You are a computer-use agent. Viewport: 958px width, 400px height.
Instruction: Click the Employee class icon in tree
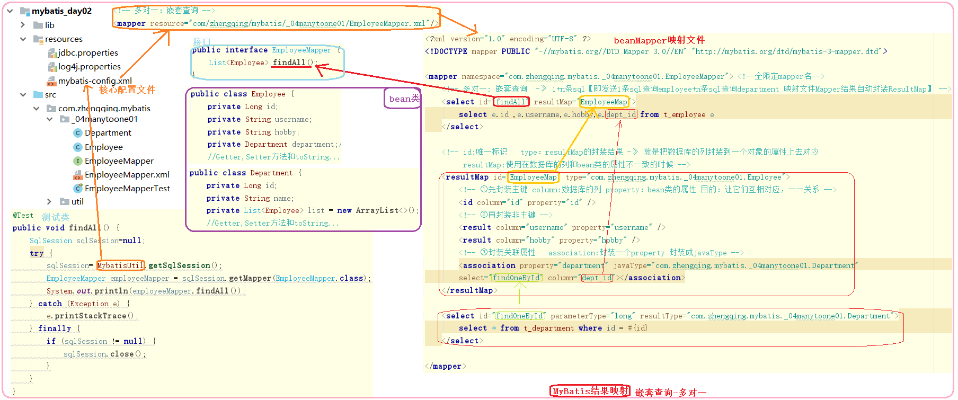pos(78,147)
